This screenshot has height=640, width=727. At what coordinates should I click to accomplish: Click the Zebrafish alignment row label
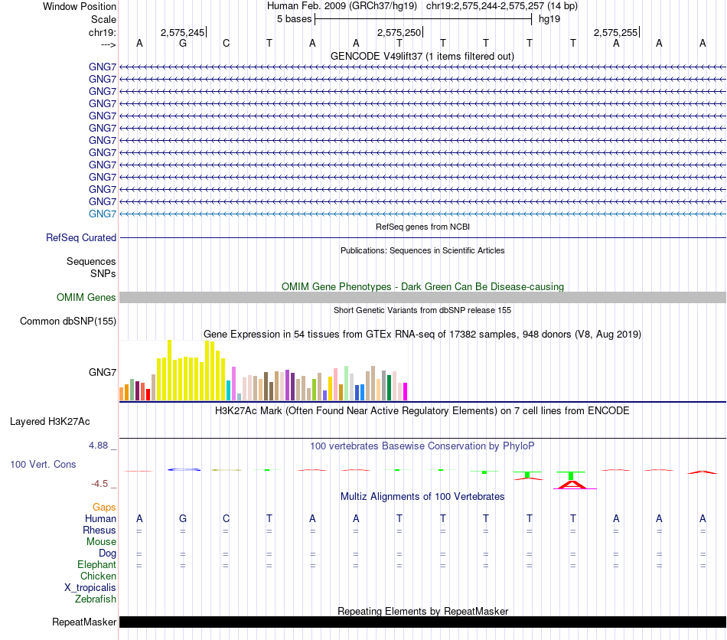coord(96,599)
